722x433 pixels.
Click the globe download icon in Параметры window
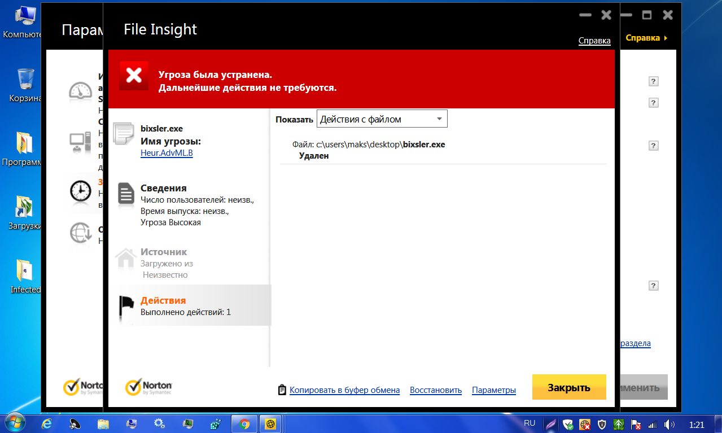coord(80,234)
